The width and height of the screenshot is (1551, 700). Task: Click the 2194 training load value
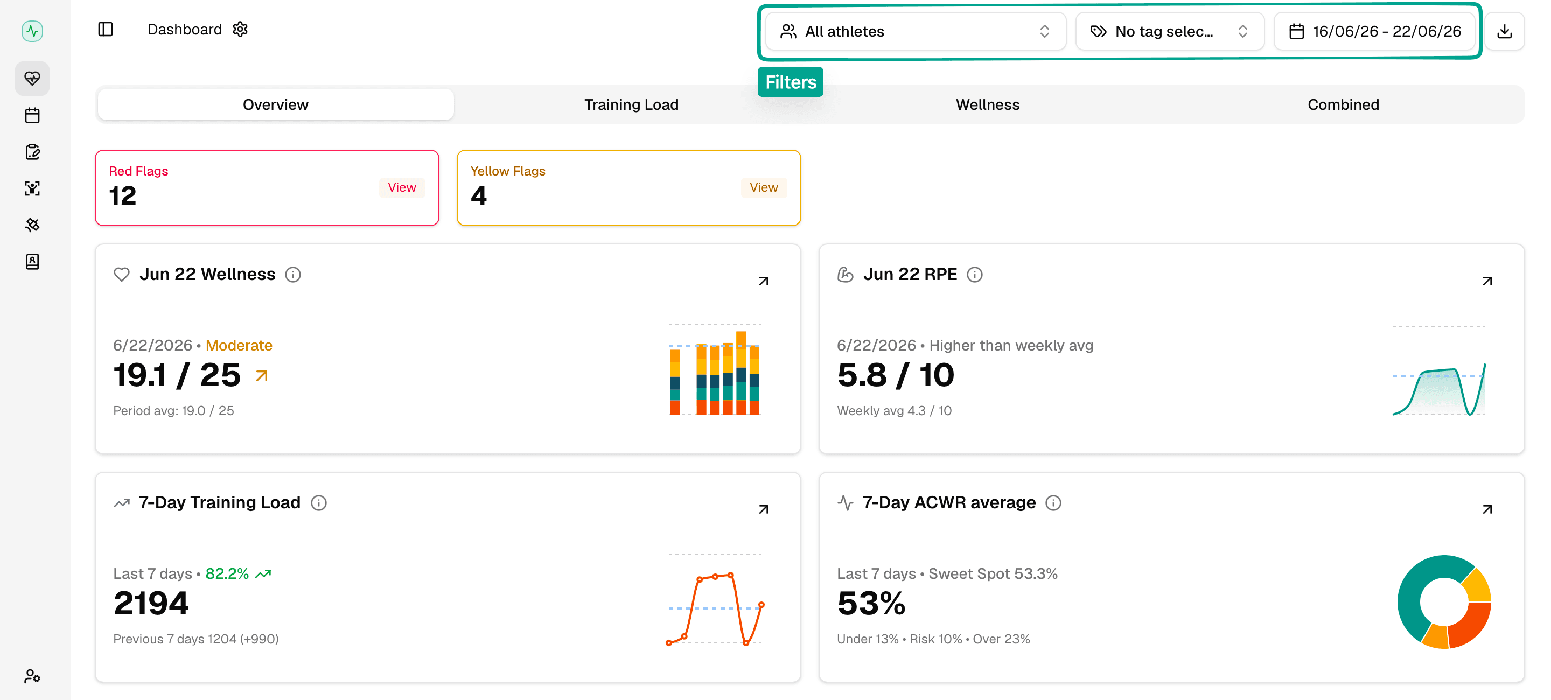(x=151, y=603)
